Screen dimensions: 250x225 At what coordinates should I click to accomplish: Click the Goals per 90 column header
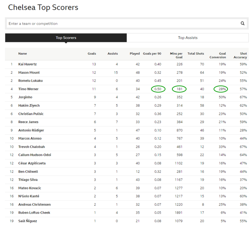152,54
